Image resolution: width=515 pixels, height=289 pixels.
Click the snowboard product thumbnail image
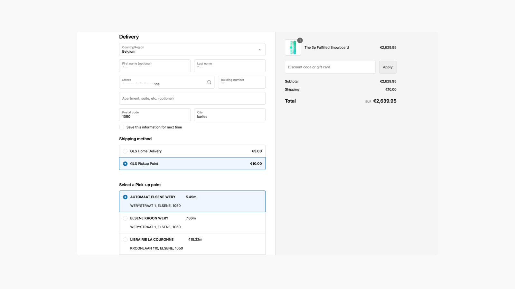[293, 47]
